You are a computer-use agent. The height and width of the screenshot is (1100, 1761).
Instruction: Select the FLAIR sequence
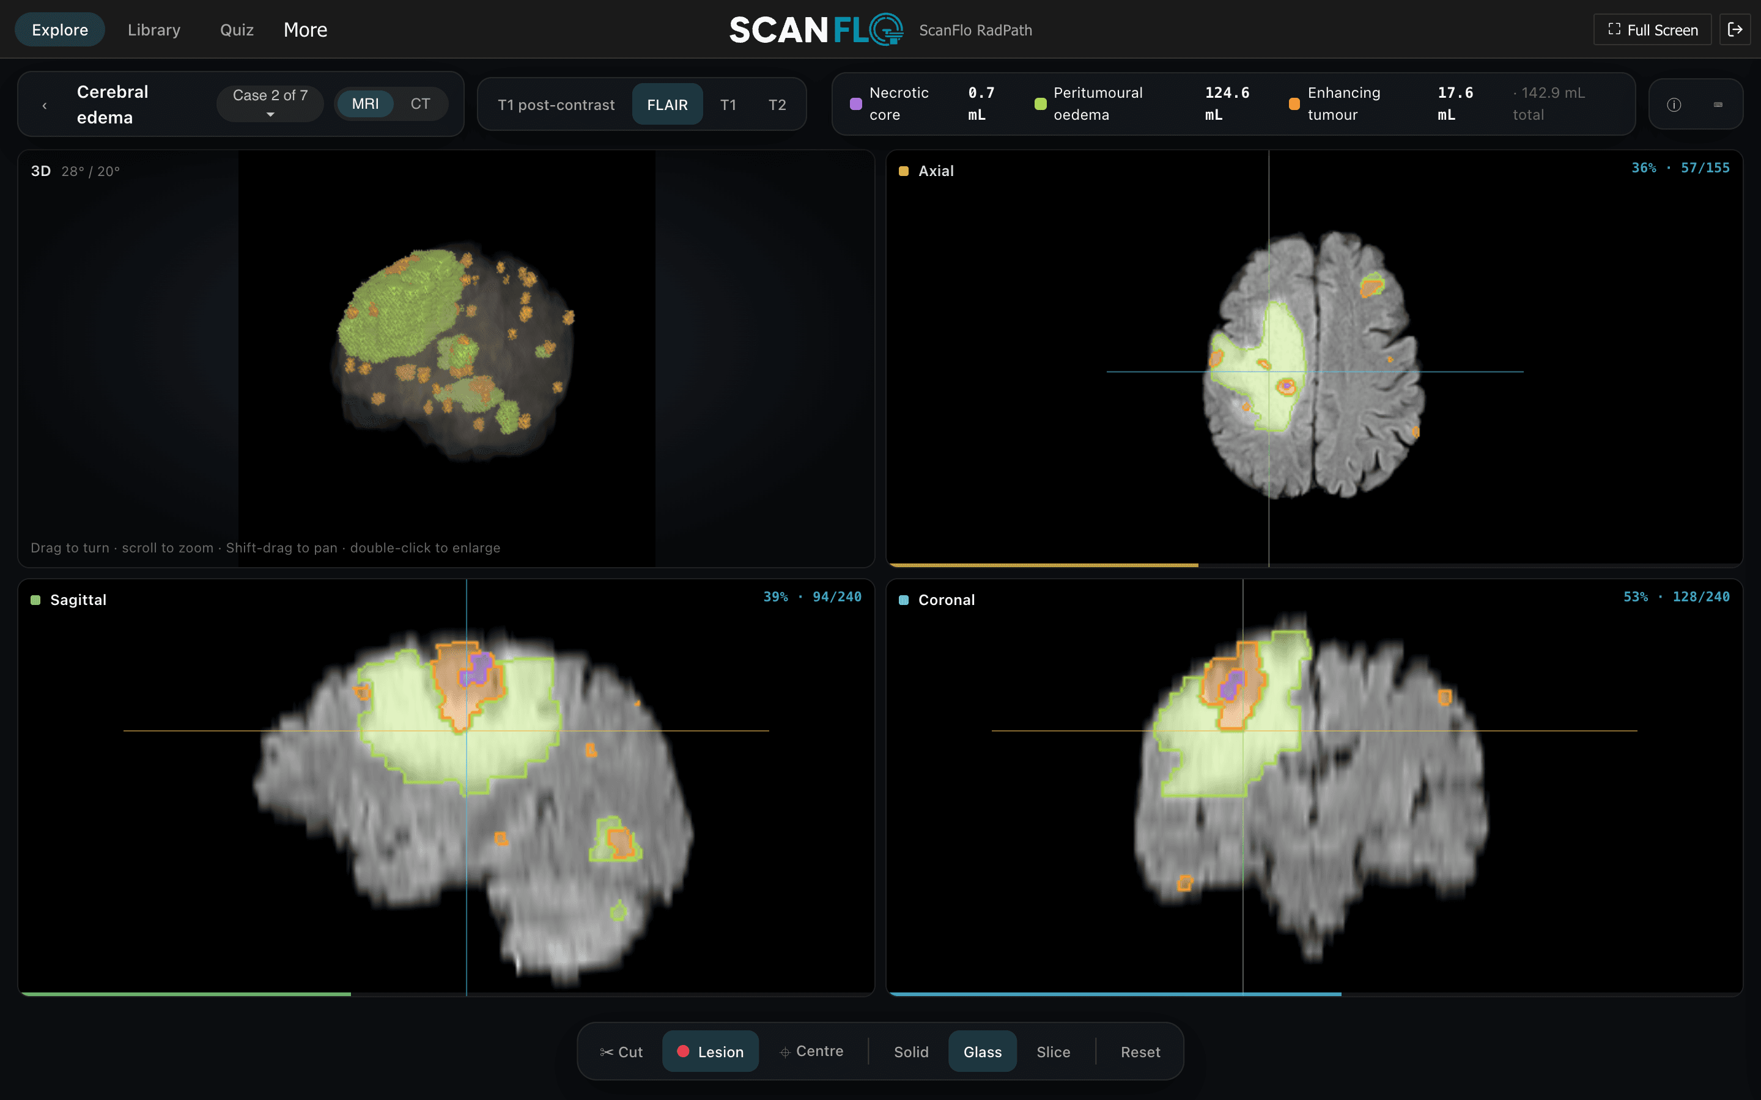pos(667,105)
